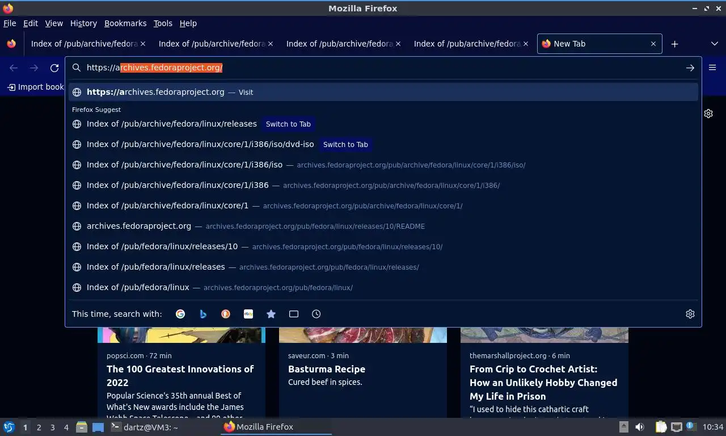Viewport: 726px width, 436px height.
Task: Search with eBay one-off engine
Action: pyautogui.click(x=248, y=314)
